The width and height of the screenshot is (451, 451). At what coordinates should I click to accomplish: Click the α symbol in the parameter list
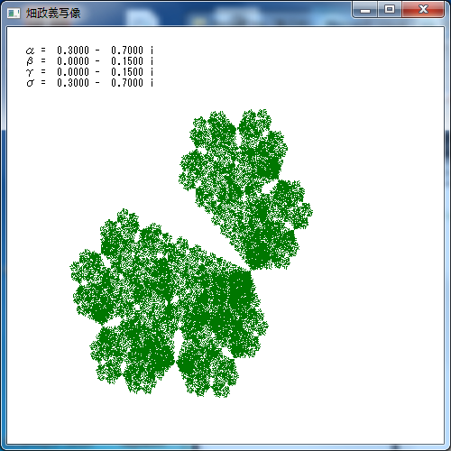pos(30,51)
